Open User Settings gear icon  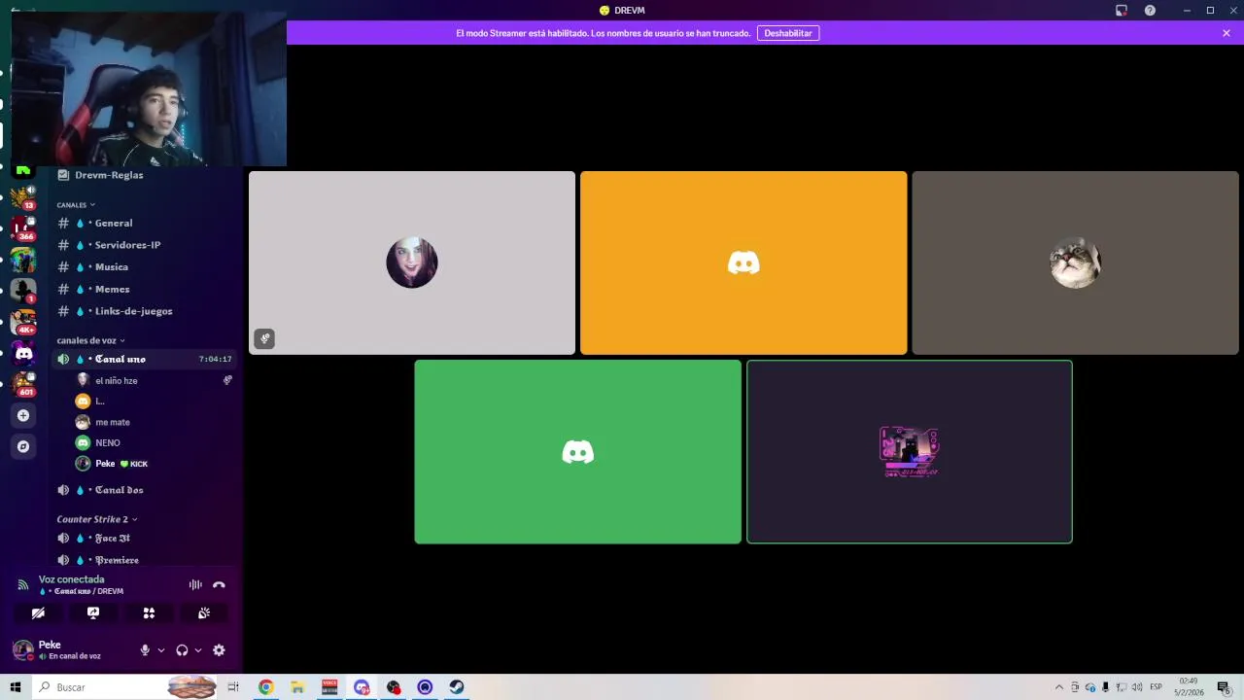point(219,650)
